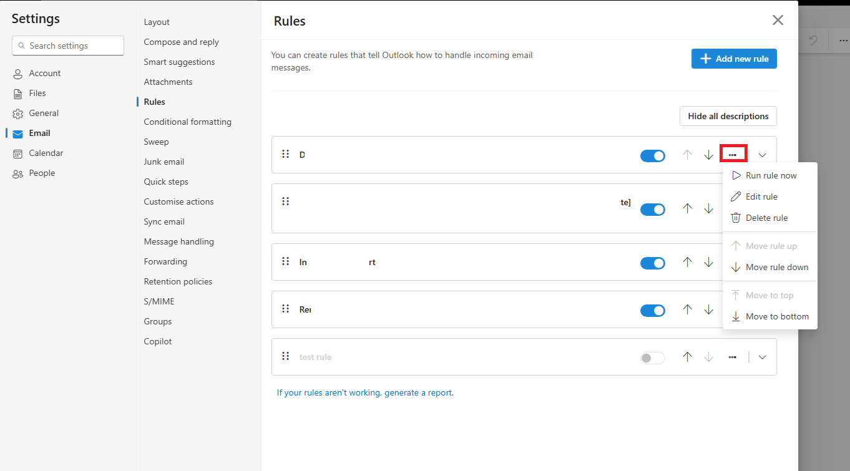
Task: Open Conditional formatting settings
Action: point(188,122)
